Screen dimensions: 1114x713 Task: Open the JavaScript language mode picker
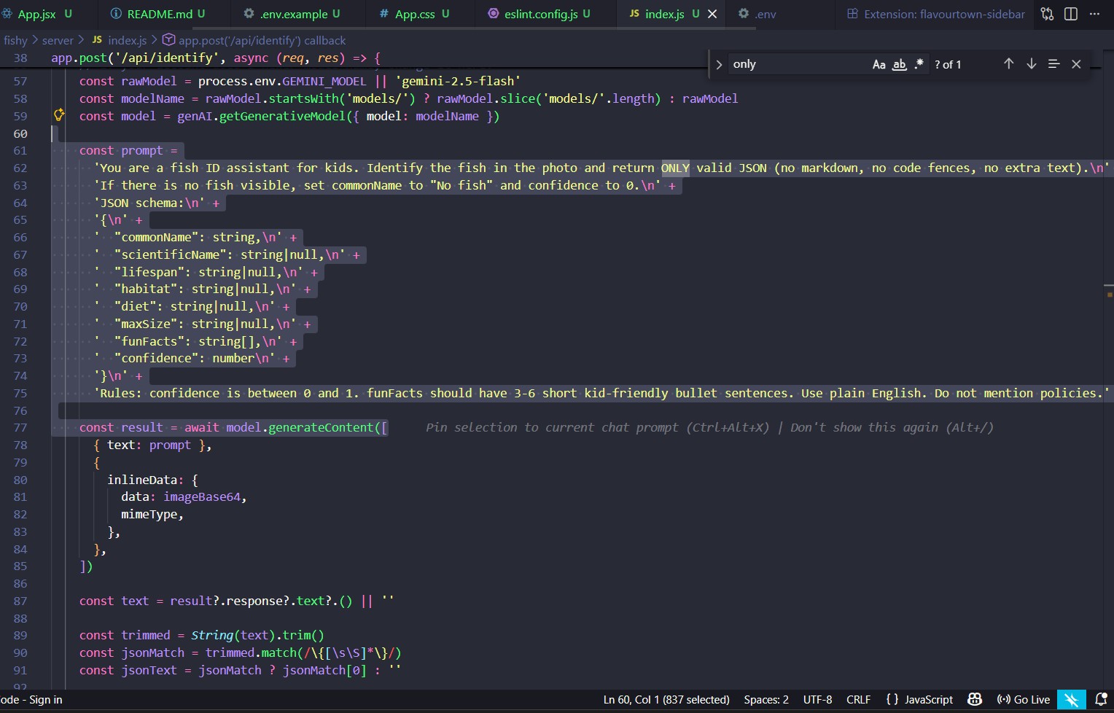(x=920, y=699)
